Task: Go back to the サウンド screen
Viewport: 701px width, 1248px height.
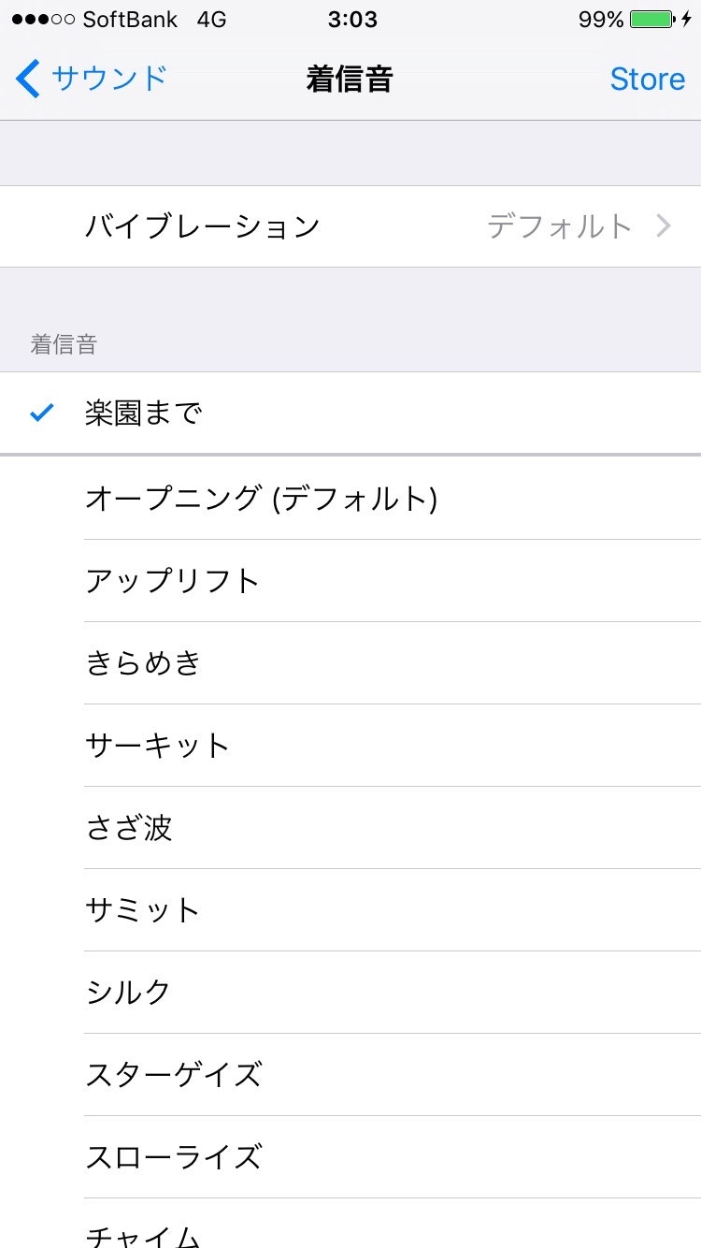Action: coord(91,79)
